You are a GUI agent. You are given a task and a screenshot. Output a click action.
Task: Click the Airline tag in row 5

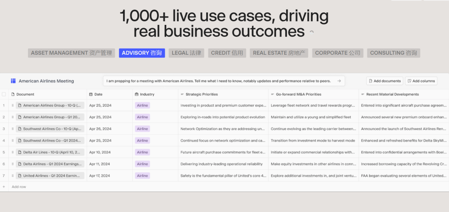click(x=142, y=152)
